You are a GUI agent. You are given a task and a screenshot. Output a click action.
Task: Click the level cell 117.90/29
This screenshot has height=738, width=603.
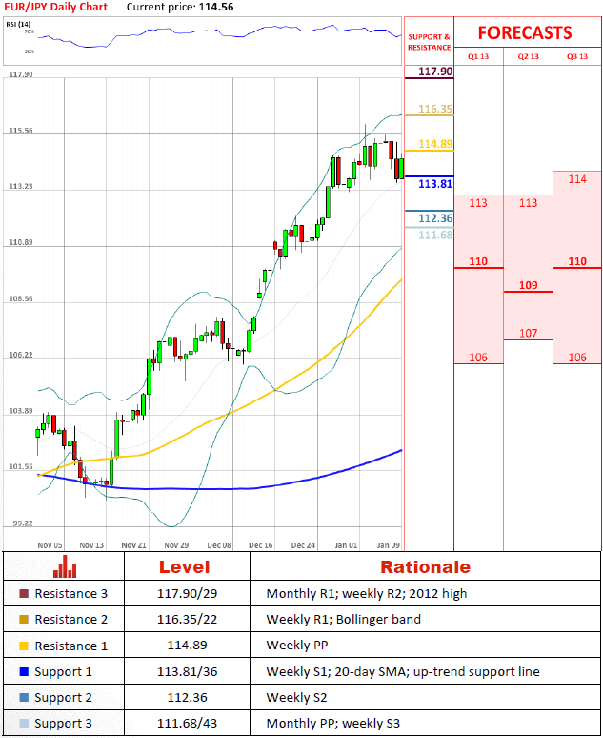(188, 593)
